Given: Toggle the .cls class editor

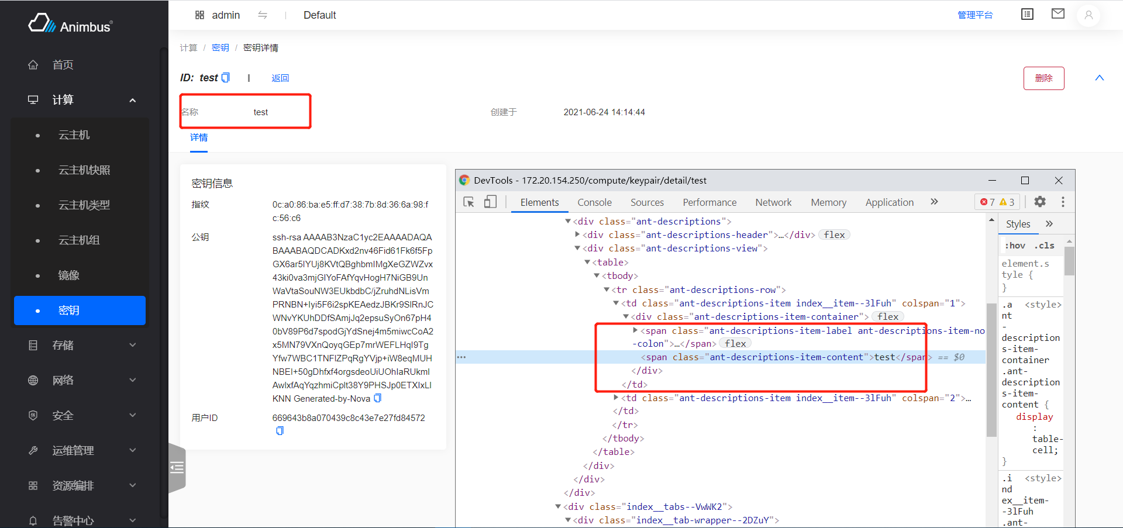Looking at the screenshot, I should (1044, 246).
